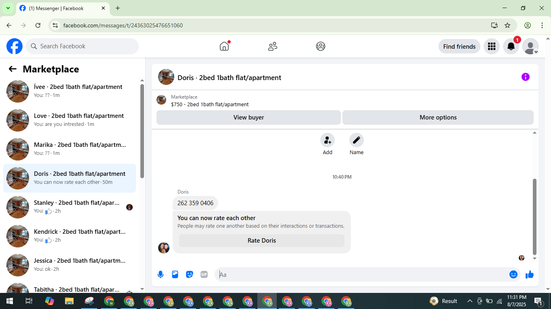Click Doris chat header avatar
The width and height of the screenshot is (551, 309).
pos(166,77)
